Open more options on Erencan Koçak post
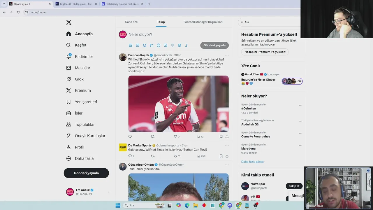This screenshot has width=373, height=210. point(227,55)
